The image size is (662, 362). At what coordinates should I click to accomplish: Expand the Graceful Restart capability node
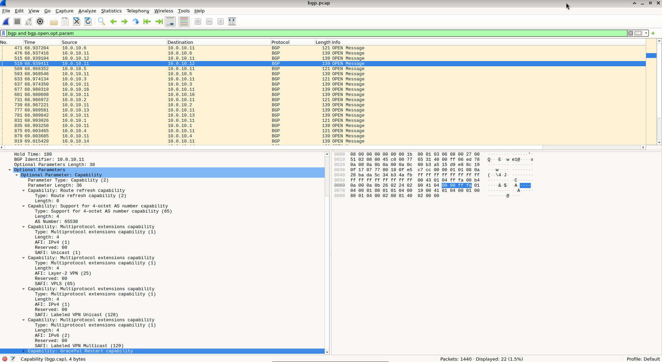coord(23,351)
